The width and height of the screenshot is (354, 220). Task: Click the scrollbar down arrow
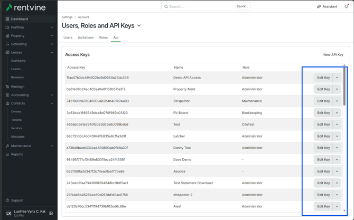[344, 211]
